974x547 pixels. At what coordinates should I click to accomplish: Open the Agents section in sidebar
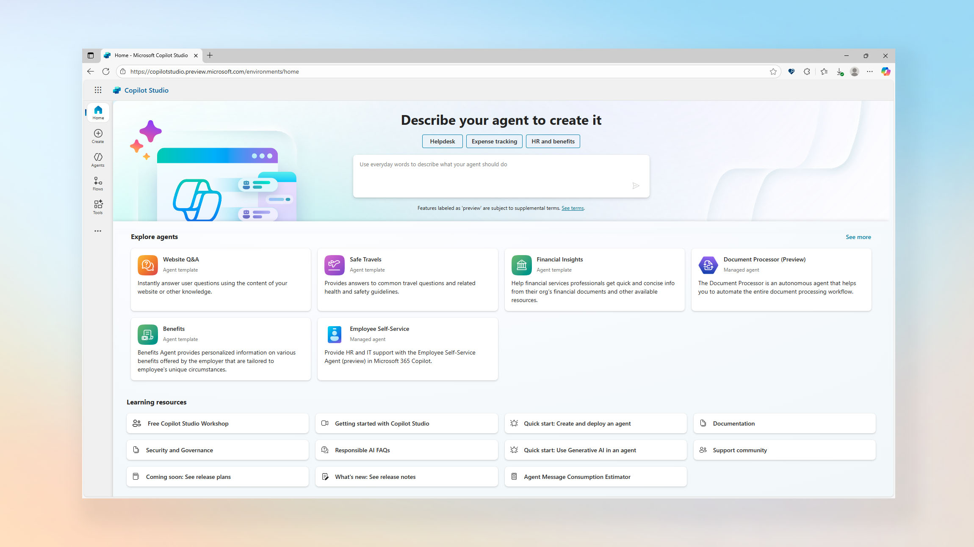tap(98, 160)
